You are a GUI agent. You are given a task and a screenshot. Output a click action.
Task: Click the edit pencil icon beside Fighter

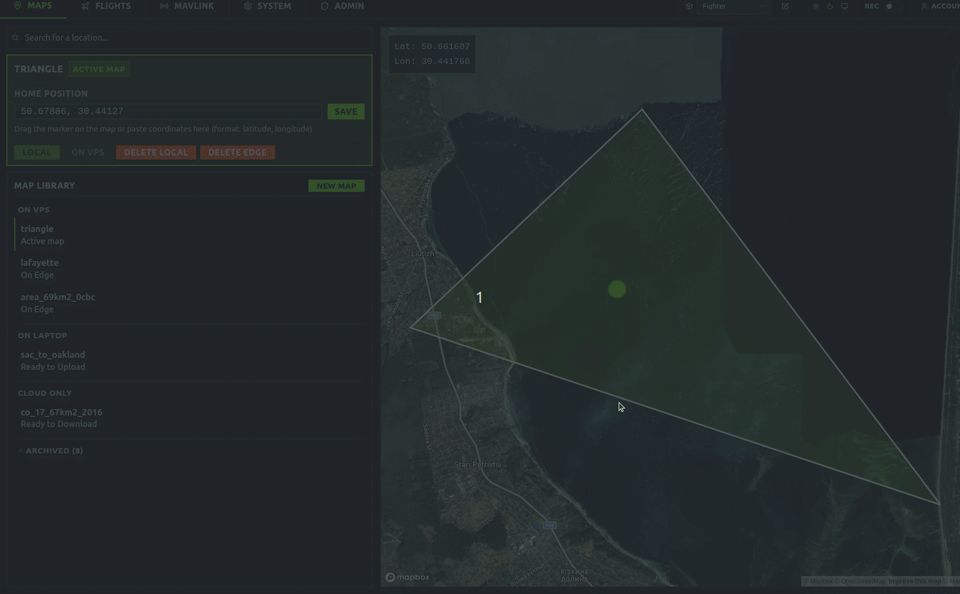785,6
